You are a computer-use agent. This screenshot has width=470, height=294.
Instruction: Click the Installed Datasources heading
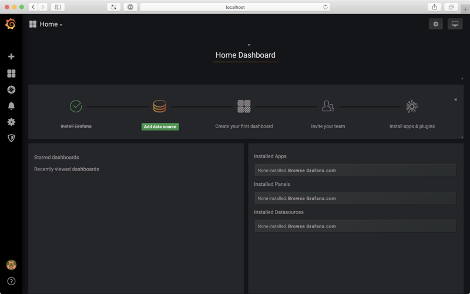click(278, 212)
